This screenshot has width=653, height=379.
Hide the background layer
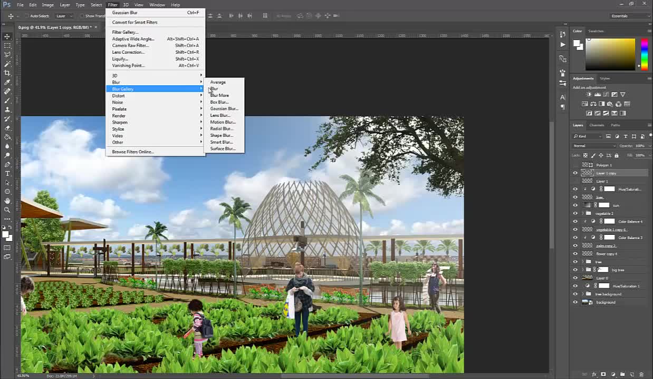(575, 302)
